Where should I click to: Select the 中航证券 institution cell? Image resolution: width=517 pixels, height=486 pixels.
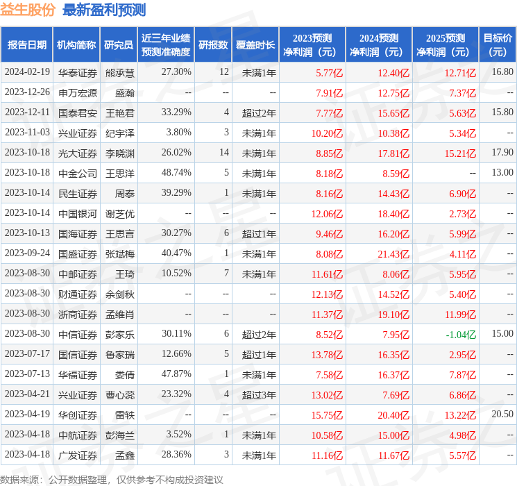click(78, 435)
